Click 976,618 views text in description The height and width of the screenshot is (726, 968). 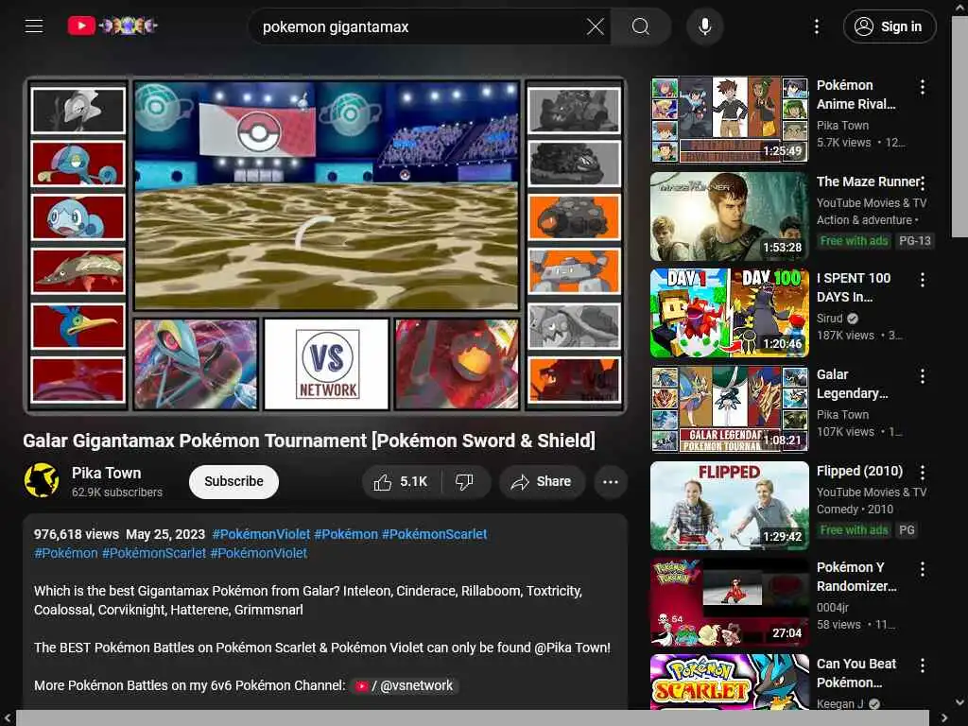[x=76, y=534]
